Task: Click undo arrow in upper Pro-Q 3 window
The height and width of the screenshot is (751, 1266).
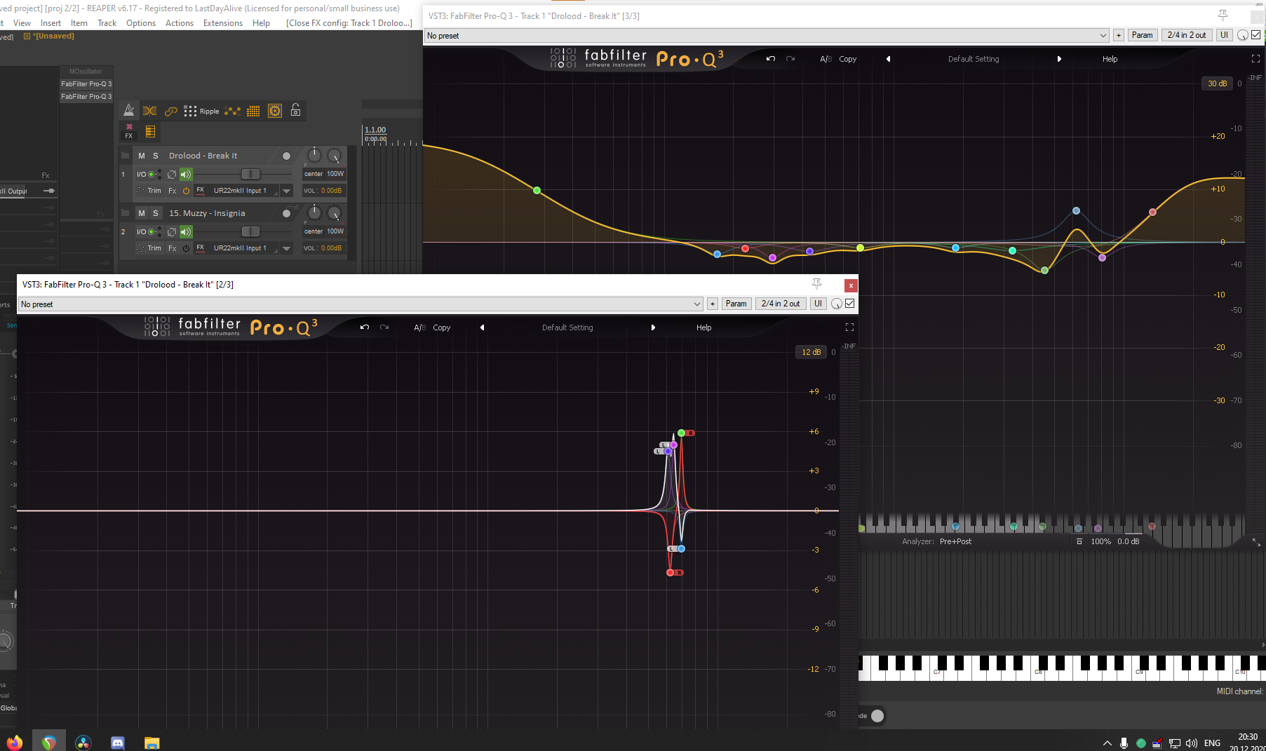Action: [x=771, y=59]
